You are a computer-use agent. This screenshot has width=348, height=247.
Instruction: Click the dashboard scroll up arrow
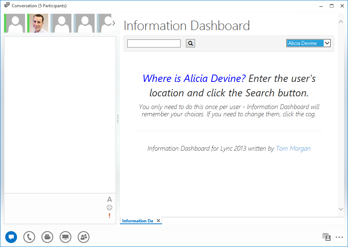(x=341, y=22)
